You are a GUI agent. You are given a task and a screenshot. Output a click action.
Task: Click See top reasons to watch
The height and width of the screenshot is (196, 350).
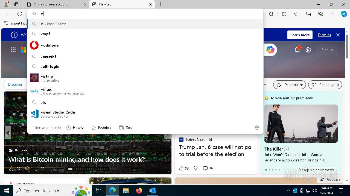pyautogui.click(x=316, y=170)
